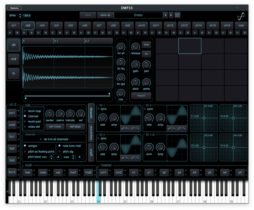Increase pitch band max stepper

tap(73, 156)
